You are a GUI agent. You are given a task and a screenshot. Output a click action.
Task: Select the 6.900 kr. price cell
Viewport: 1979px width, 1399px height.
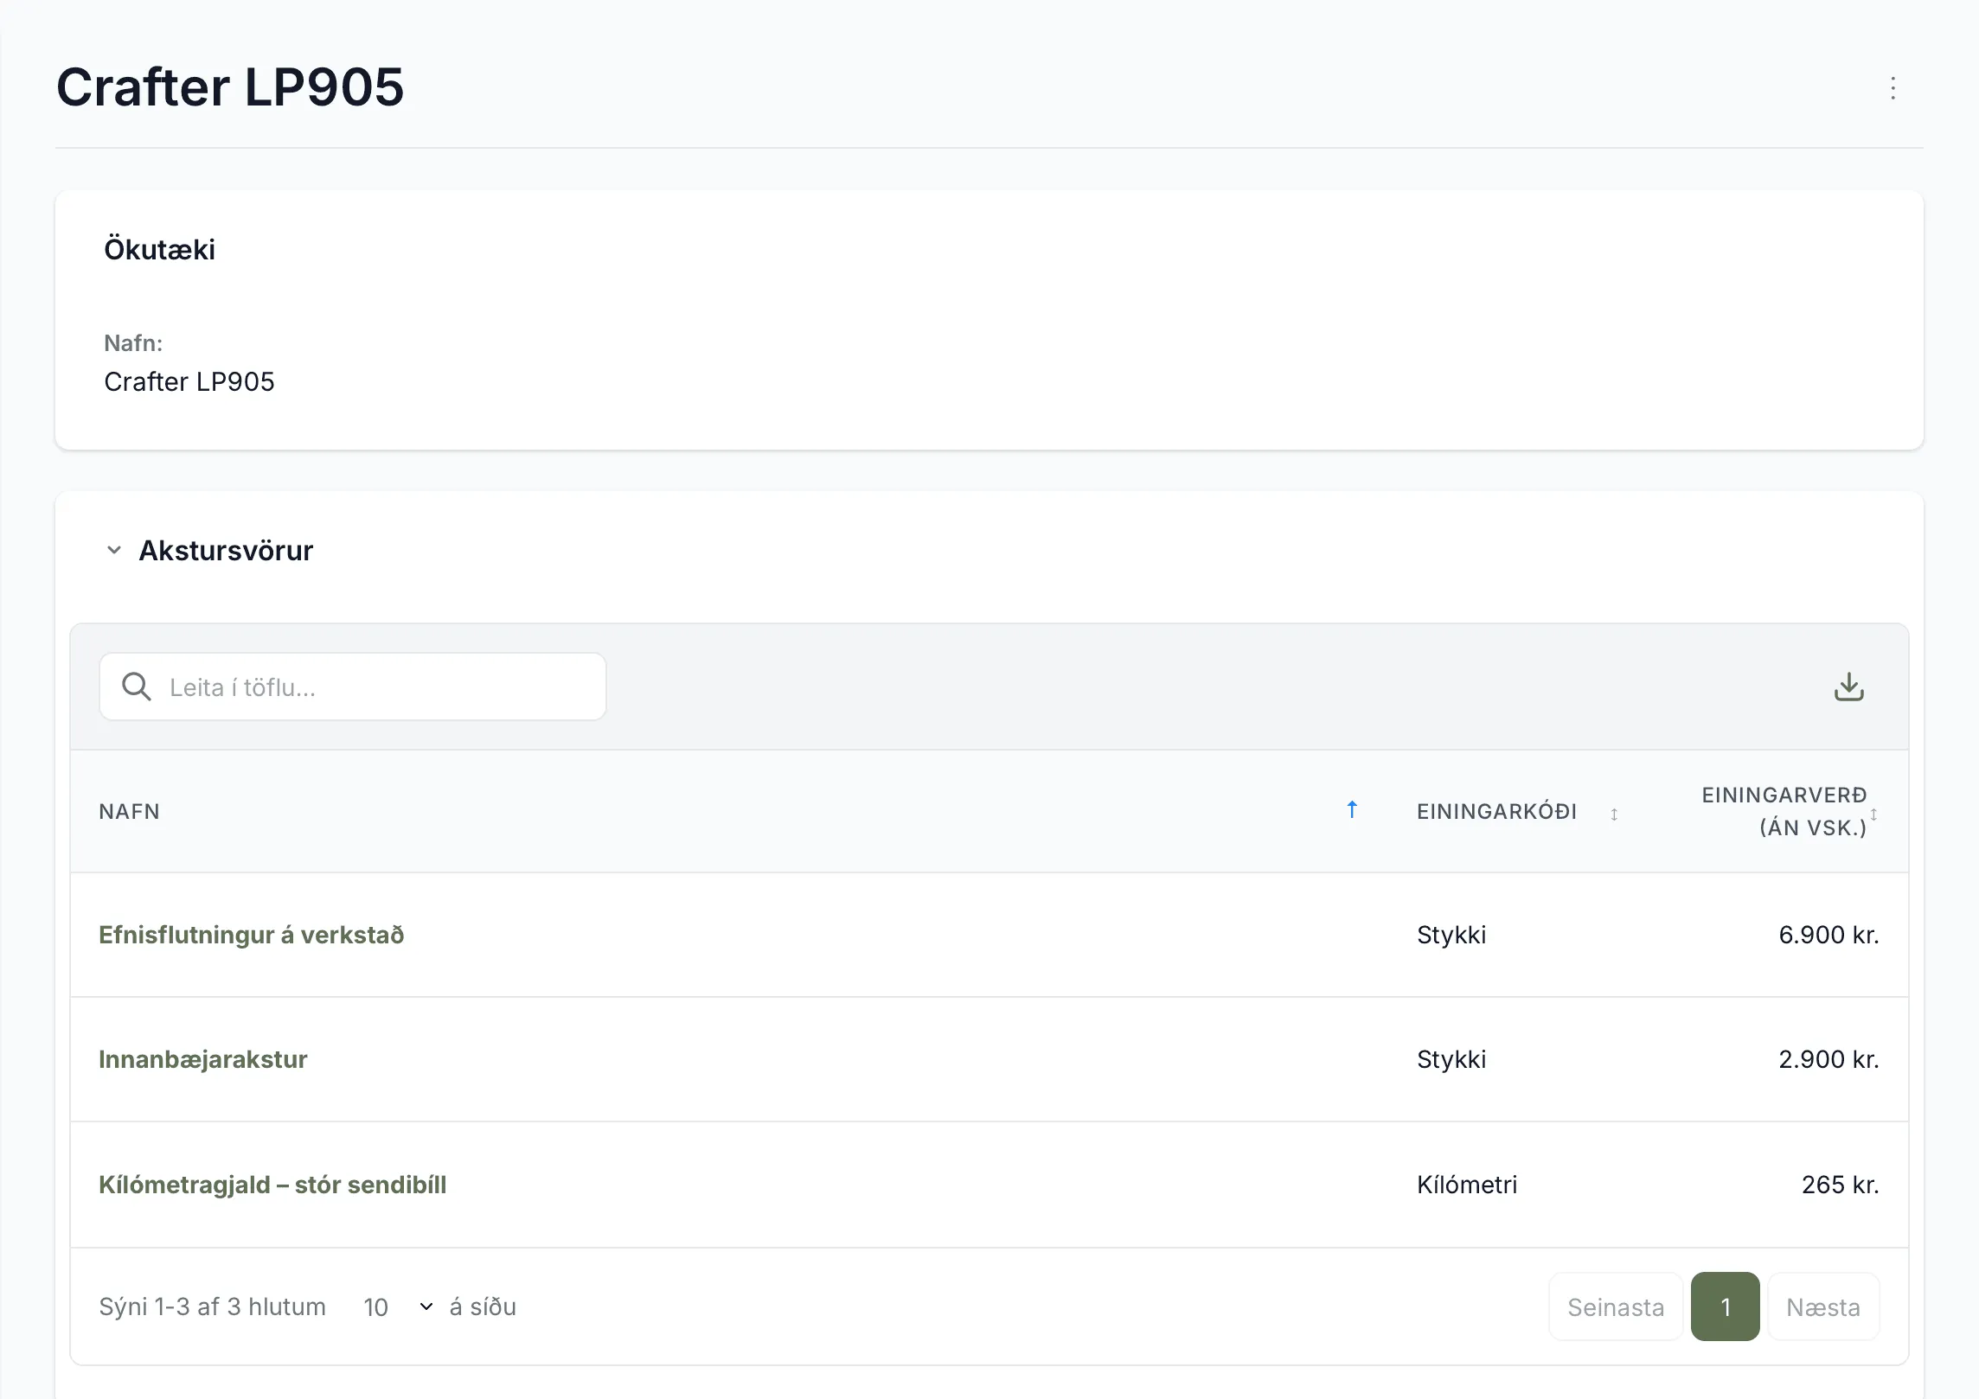1828,935
